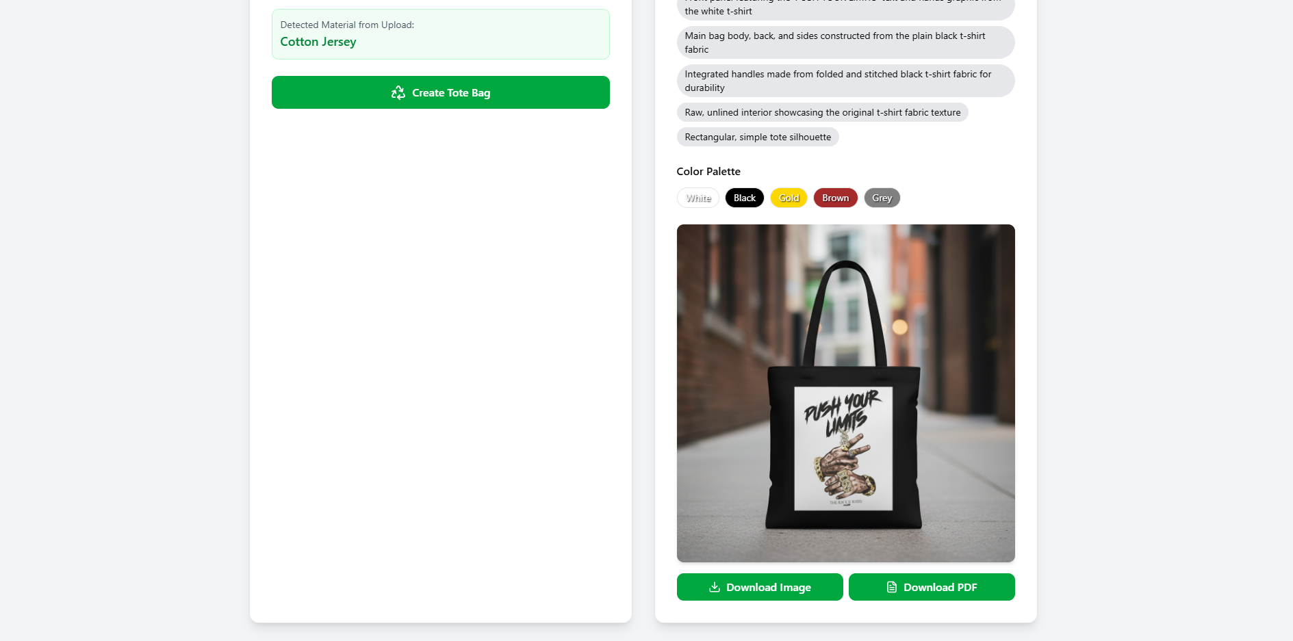This screenshot has height=641, width=1293.
Task: Choose the Grey palette chip
Action: point(882,198)
